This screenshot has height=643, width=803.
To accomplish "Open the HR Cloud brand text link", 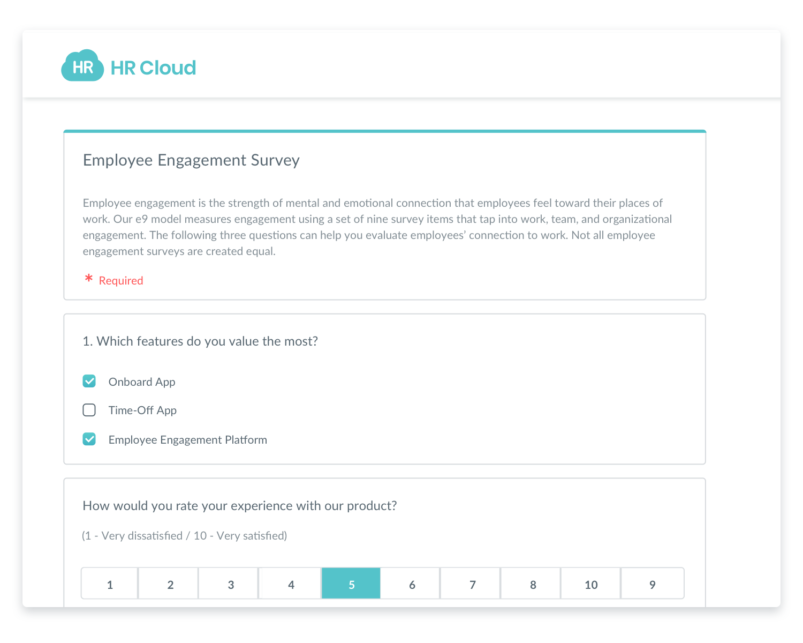I will [153, 68].
